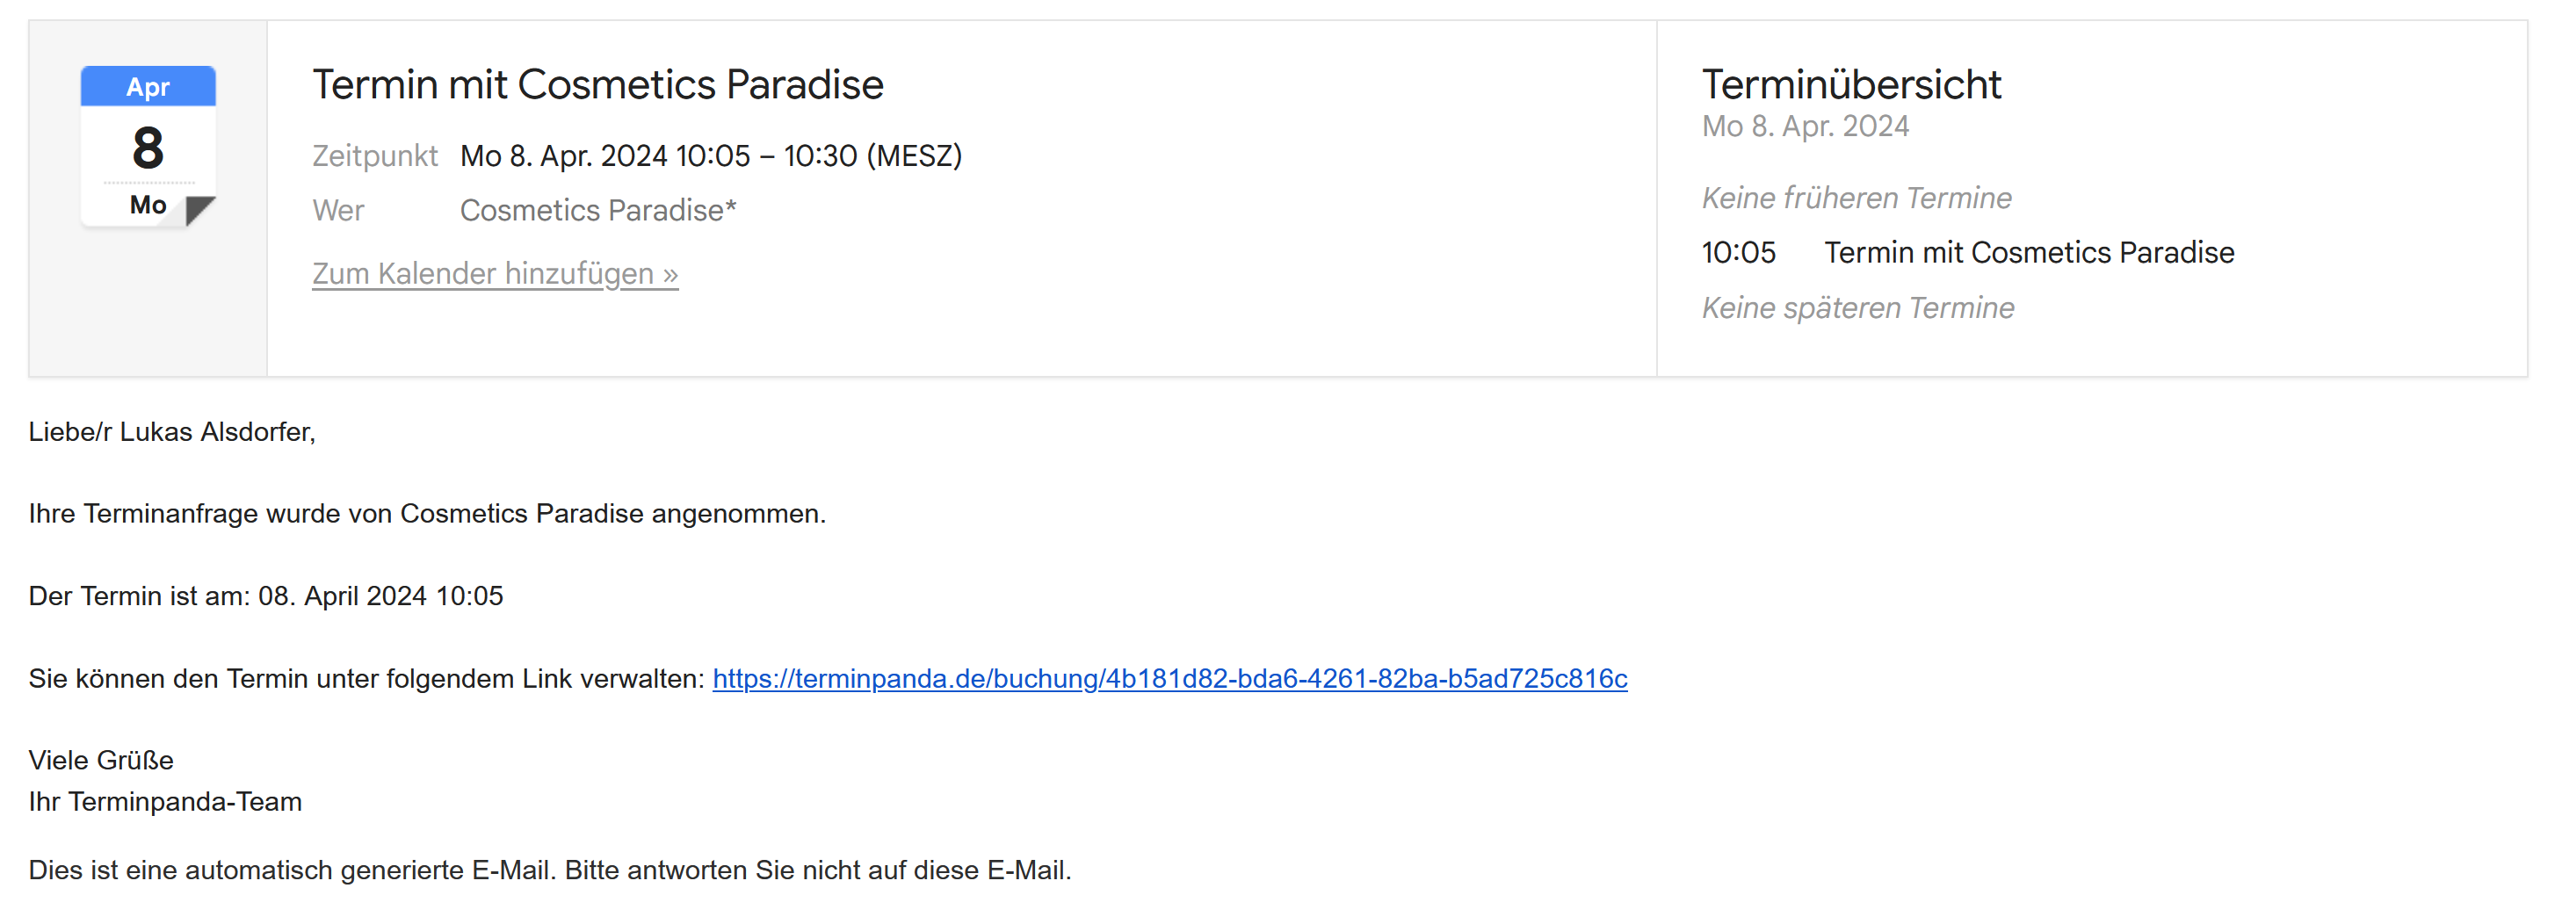
Task: Click the 'Der Termin ist am' date line
Action: pyautogui.click(x=266, y=596)
